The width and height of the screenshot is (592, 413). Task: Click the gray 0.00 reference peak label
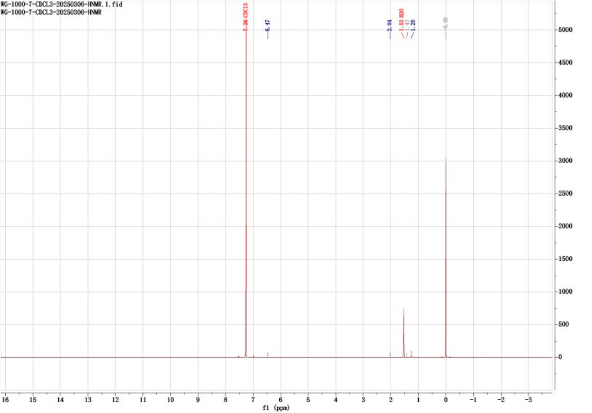[x=446, y=23]
